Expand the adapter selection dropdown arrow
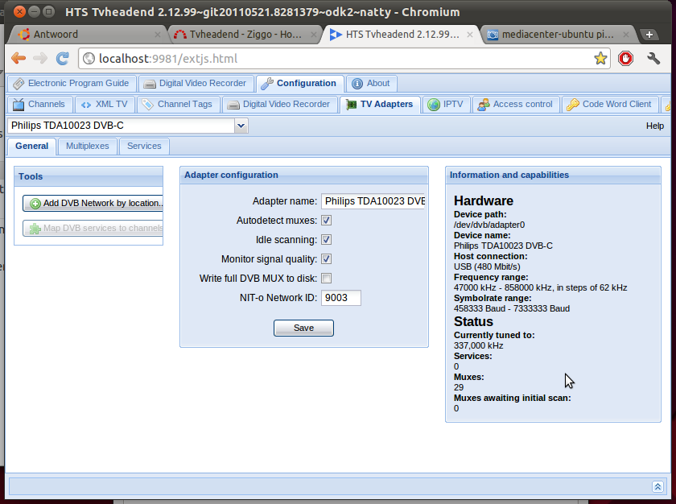This screenshot has width=676, height=504. coord(241,126)
